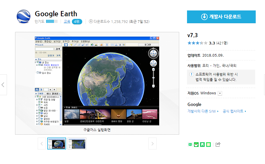Click the warning exclamation icon in usage notice

coord(191,74)
